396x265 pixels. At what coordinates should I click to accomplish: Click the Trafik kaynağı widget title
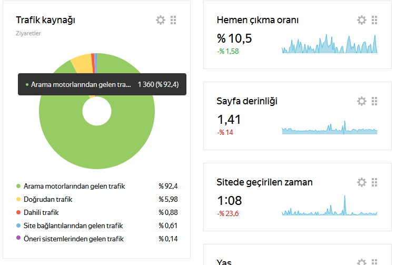pyautogui.click(x=45, y=20)
